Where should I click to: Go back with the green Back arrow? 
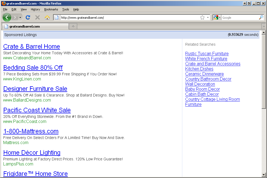tap(7, 17)
